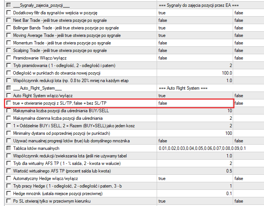The height and width of the screenshot is (206, 264).
Task: Tick the Bollinger Bands Trade checkbox
Action: [9, 28]
